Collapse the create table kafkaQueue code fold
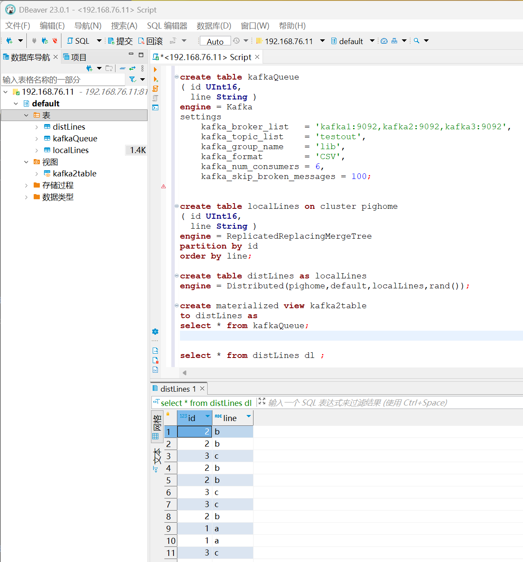The image size is (523, 562). (x=176, y=77)
